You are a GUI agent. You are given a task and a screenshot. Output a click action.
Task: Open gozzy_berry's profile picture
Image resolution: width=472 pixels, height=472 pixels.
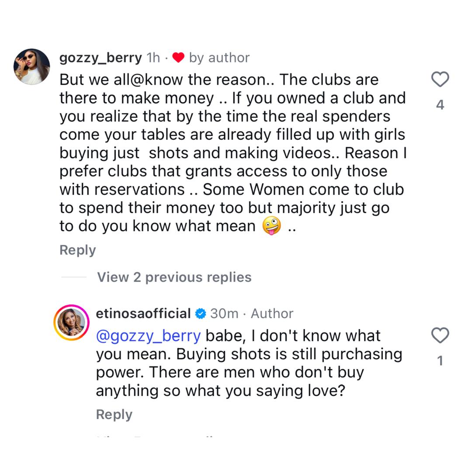click(31, 66)
